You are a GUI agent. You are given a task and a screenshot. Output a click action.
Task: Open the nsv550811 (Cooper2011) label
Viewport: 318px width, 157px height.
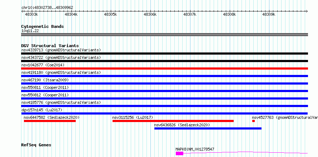[x=45, y=87]
